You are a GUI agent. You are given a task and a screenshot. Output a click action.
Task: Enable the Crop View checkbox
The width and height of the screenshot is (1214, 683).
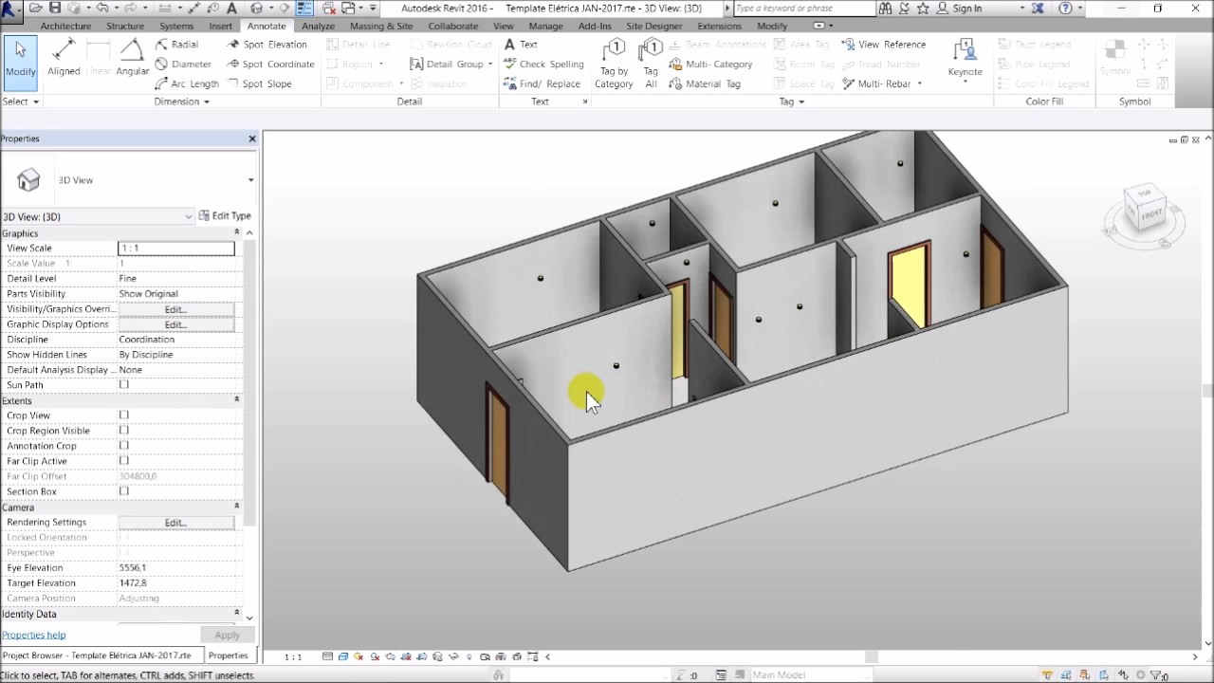pyautogui.click(x=123, y=415)
